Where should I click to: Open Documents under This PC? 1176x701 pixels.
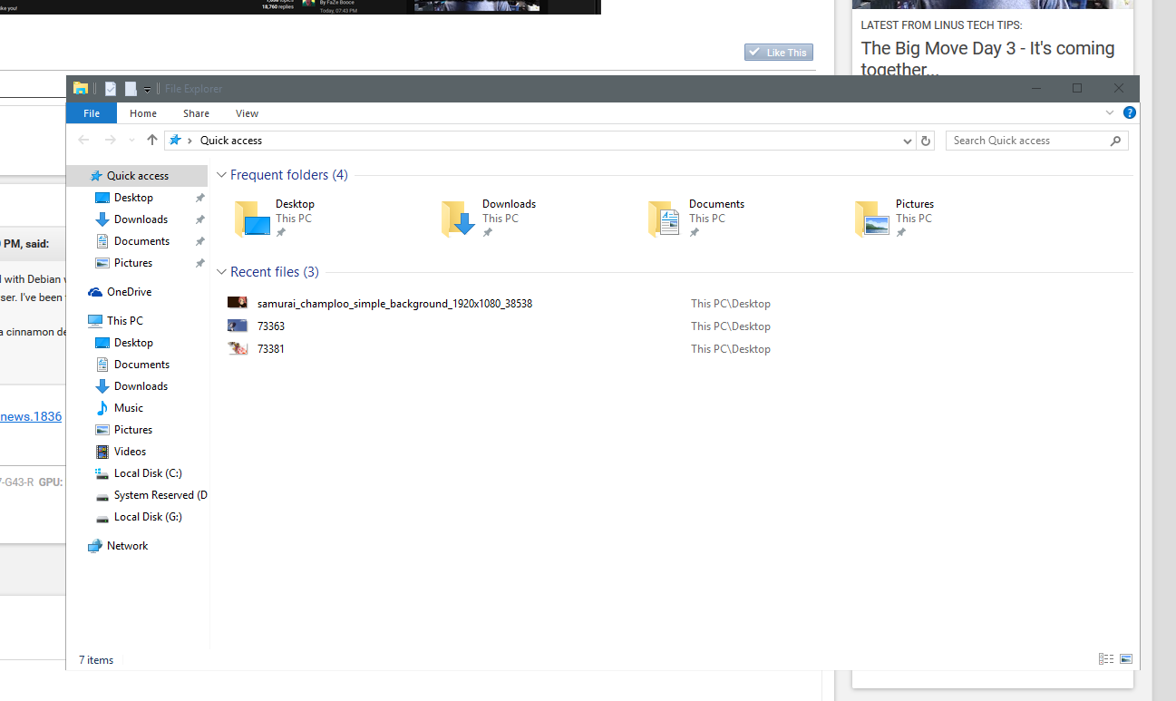click(x=141, y=365)
